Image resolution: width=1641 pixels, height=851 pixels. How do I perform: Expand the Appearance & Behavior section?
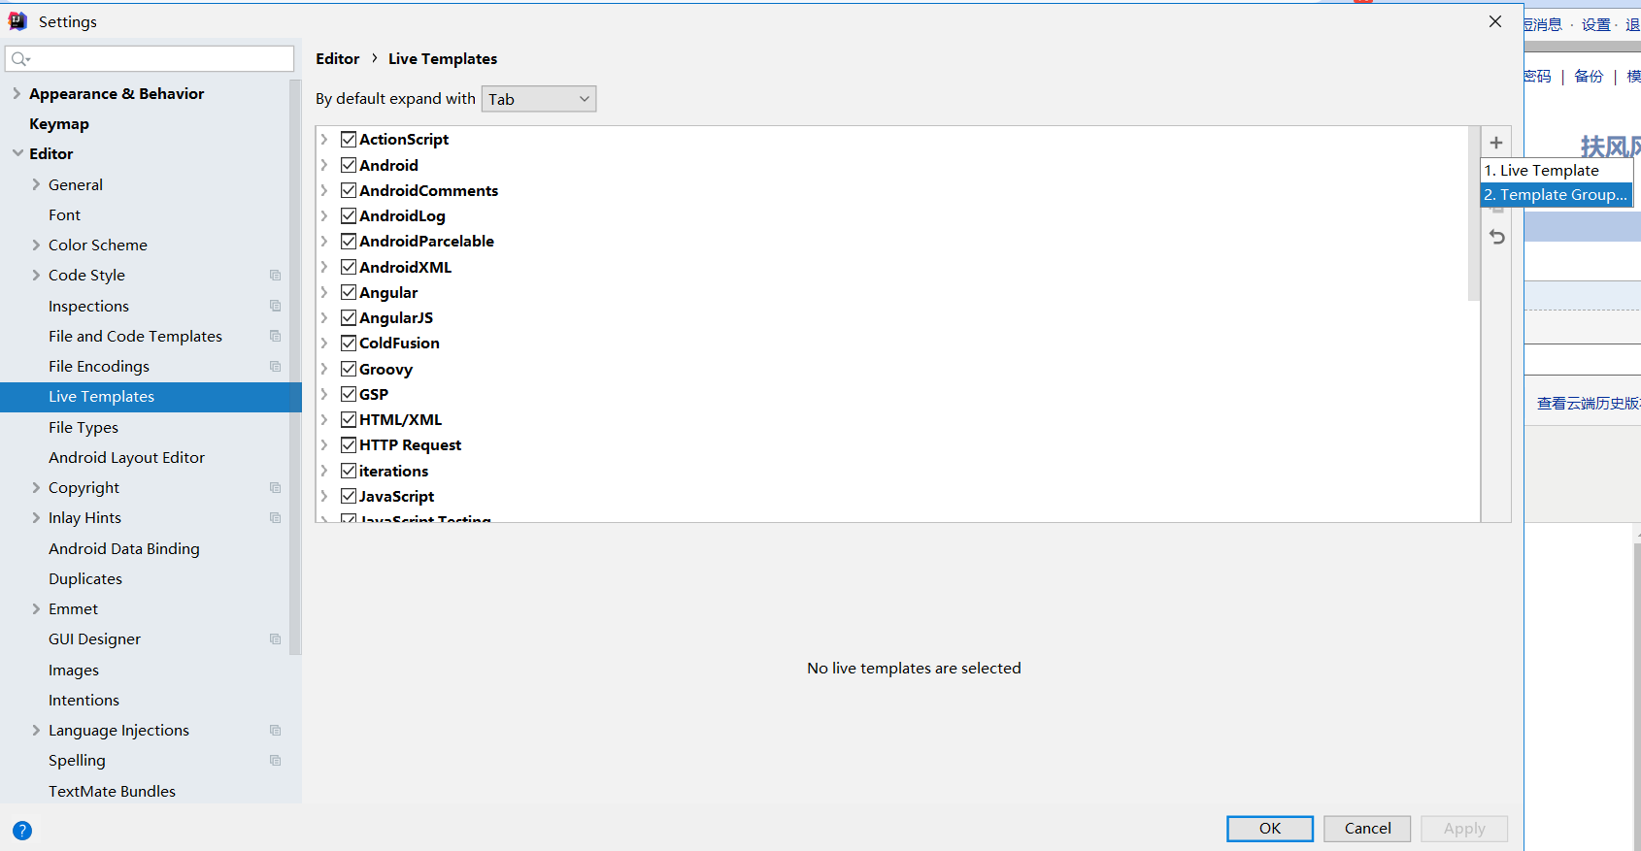[x=17, y=93]
